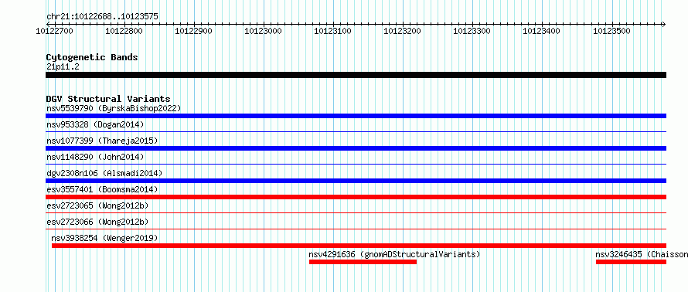The width and height of the screenshot is (688, 292).
Task: Select the blue bar under nsv1077399
Action: pyautogui.click(x=356, y=148)
